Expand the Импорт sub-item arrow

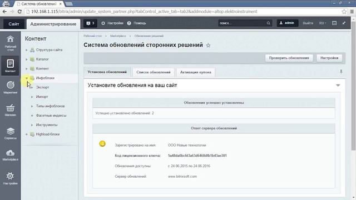[x=32, y=97]
